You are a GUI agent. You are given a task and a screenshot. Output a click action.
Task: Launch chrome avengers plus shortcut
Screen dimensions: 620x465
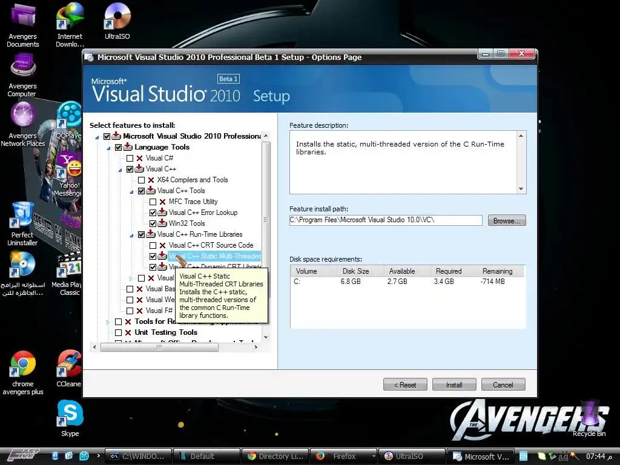click(22, 372)
